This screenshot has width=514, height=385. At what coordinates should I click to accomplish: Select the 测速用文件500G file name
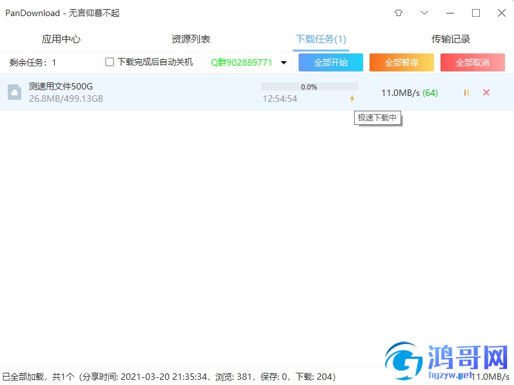tap(61, 86)
